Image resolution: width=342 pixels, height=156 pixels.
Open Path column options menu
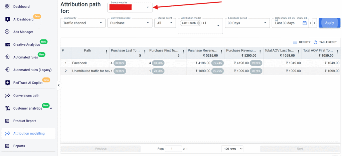click(x=107, y=52)
